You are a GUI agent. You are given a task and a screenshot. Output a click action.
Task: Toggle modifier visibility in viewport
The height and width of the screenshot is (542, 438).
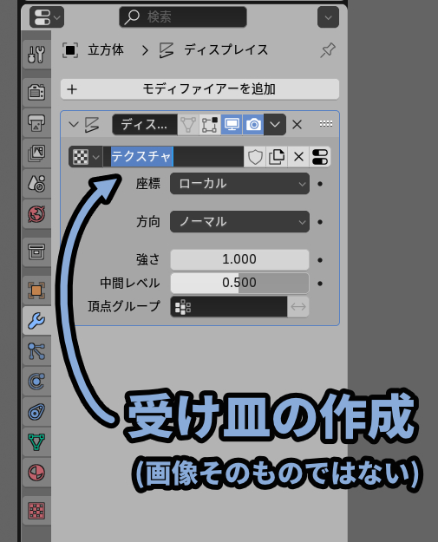tap(232, 124)
